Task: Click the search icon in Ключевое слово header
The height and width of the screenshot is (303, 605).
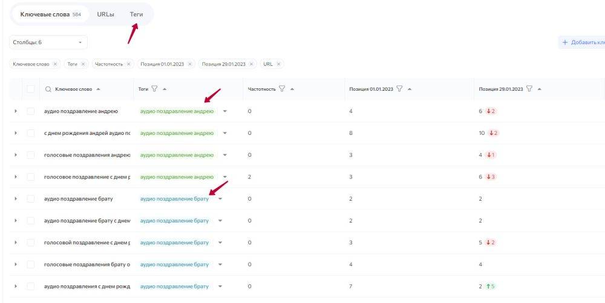Action: click(48, 89)
